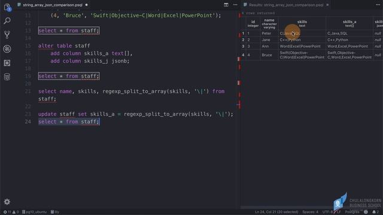Click add column skills_j jsonb line

(x=90, y=61)
